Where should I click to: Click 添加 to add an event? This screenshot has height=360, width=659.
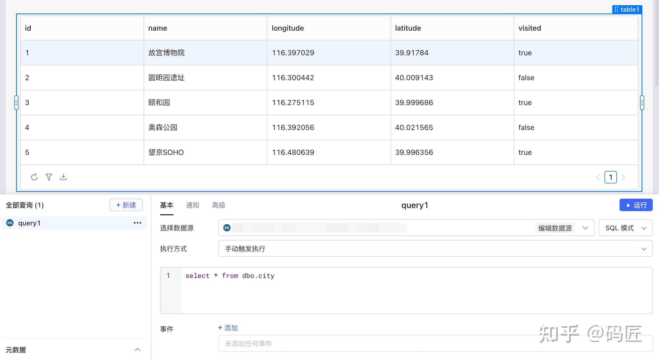pos(228,328)
